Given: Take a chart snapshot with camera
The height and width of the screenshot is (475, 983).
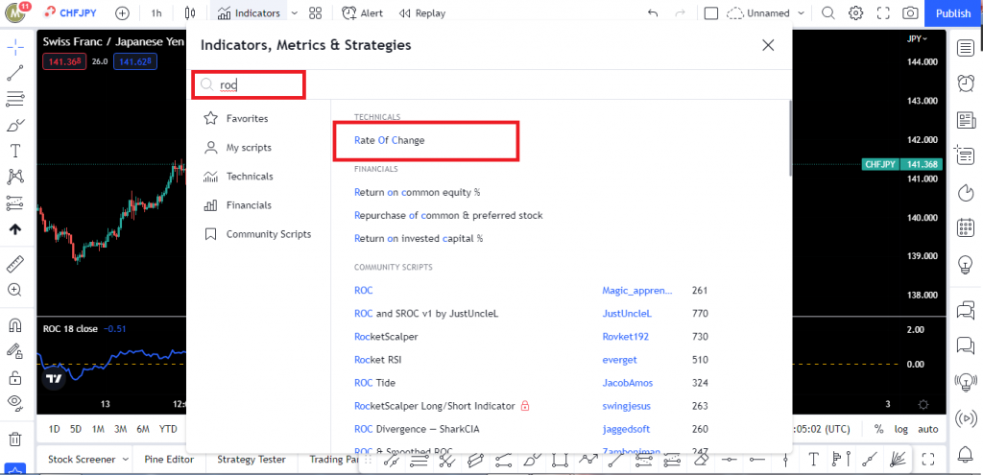Looking at the screenshot, I should pos(910,13).
